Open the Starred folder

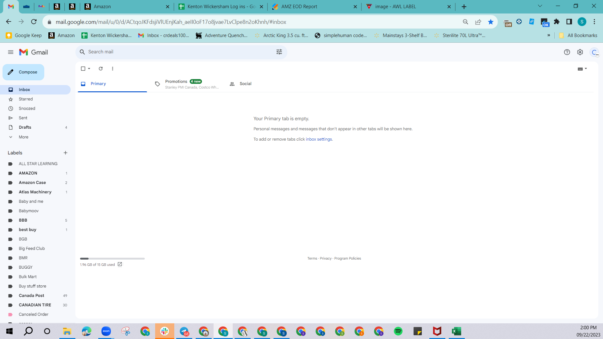pyautogui.click(x=35, y=99)
